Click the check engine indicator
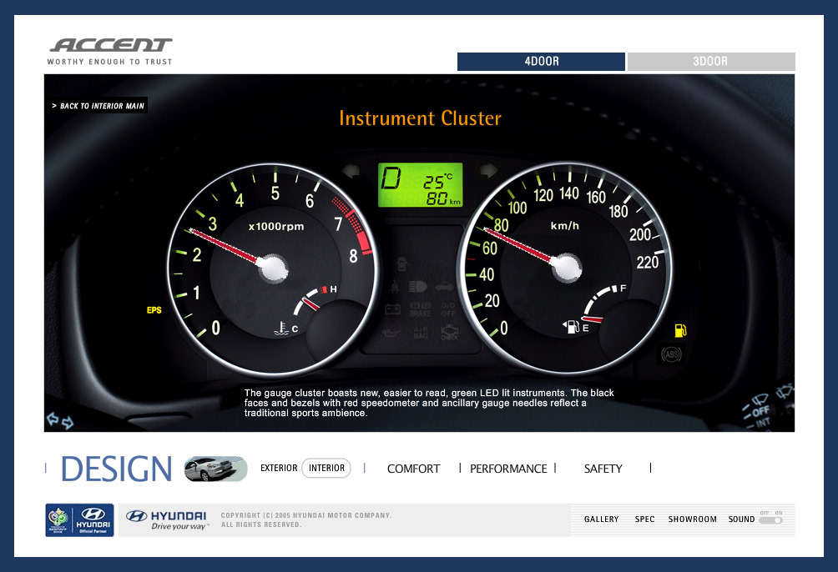 coord(449,333)
